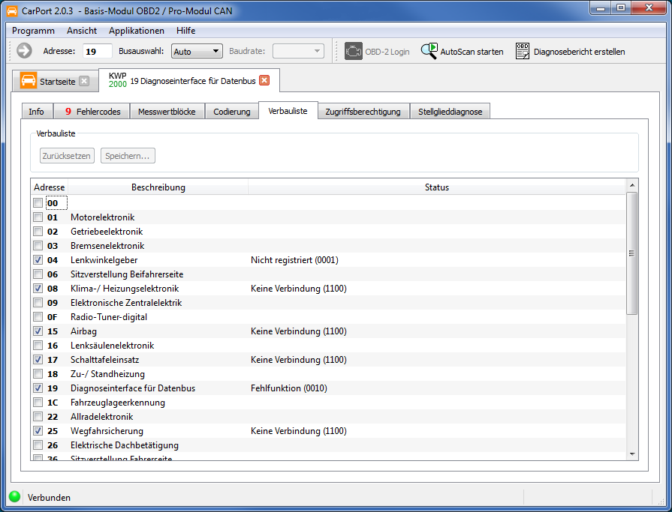
Task: Click the Speichern... button
Action: coord(128,156)
